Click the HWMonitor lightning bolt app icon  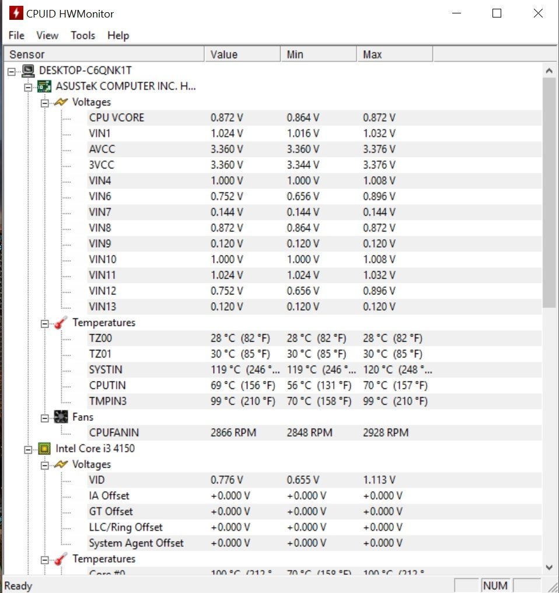pos(16,13)
